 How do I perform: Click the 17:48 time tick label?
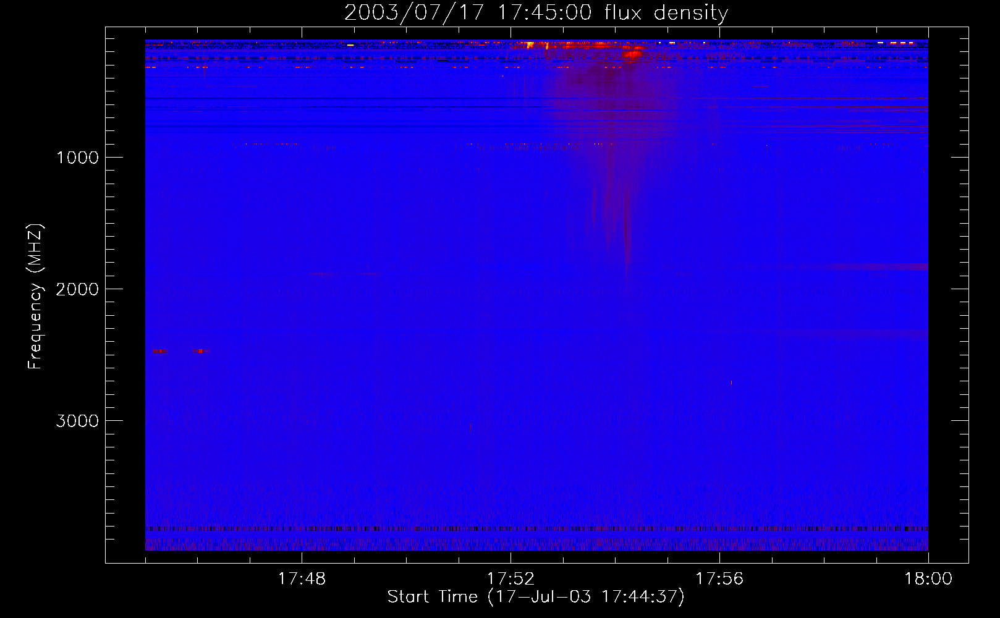point(302,579)
